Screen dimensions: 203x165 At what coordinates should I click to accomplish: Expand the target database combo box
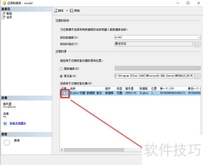[199, 37]
